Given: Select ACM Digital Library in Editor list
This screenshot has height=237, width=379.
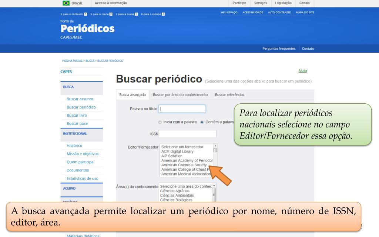Looking at the screenshot, I should (177, 151).
